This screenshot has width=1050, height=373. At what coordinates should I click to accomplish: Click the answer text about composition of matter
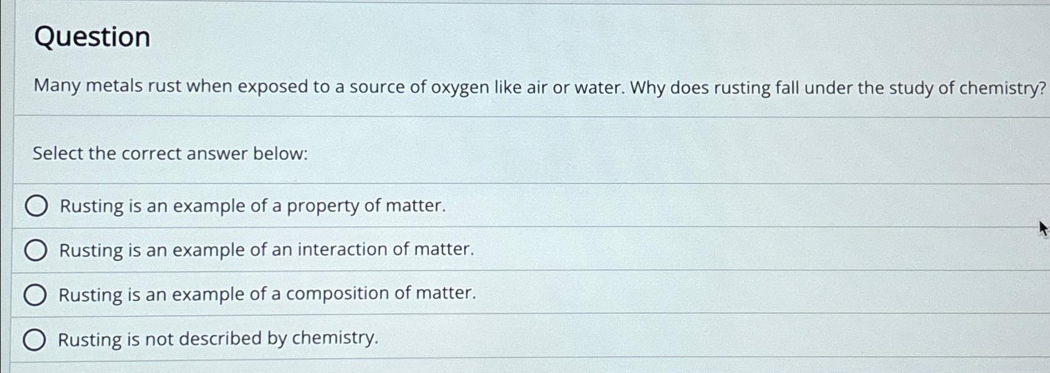click(268, 294)
